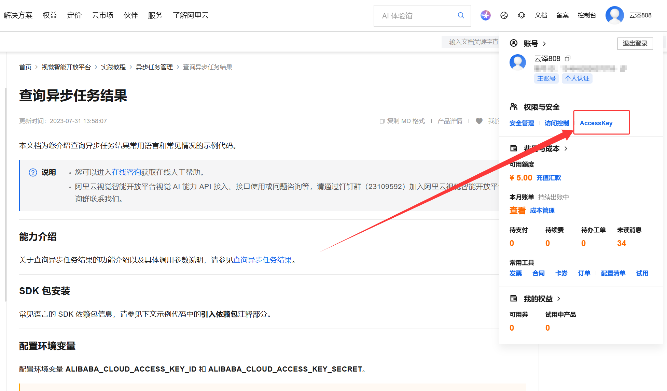Click the 我的权益 wallet icon

tap(514, 298)
